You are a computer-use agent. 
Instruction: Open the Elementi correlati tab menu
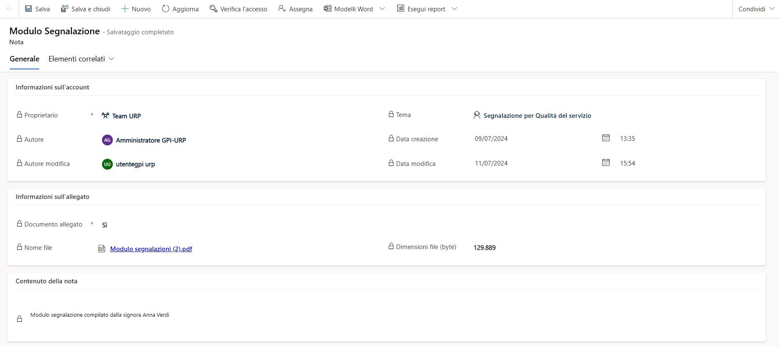(81, 59)
